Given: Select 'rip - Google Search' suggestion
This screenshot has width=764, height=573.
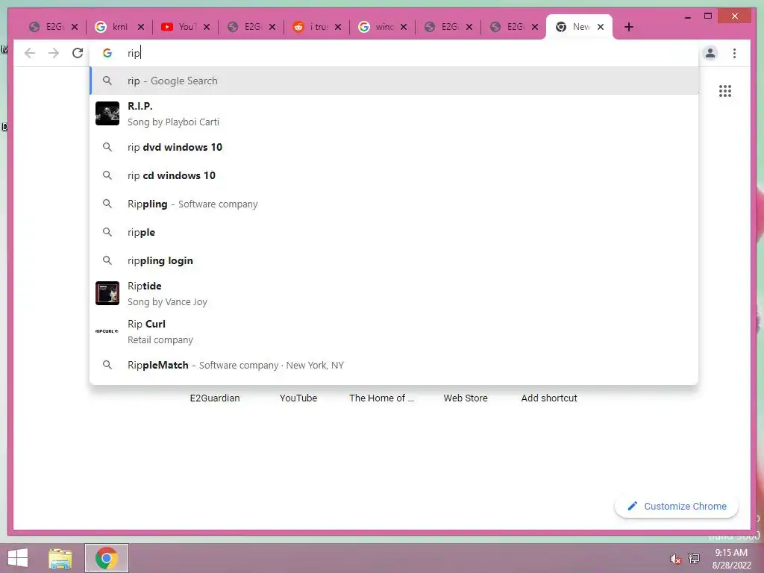Looking at the screenshot, I should click(x=394, y=81).
